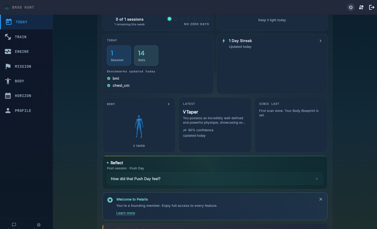Click the blue body scan figure thumbnail

[139, 127]
